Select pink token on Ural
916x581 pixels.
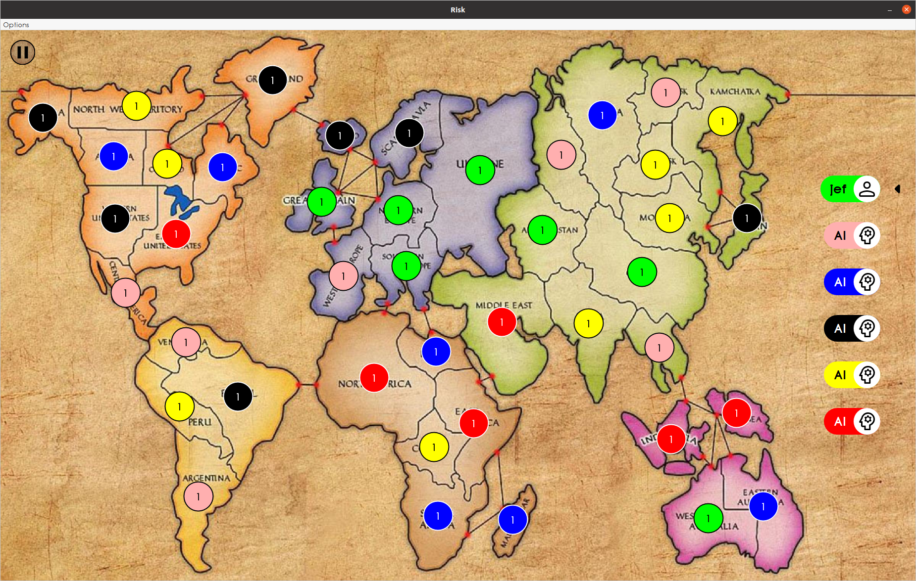pyautogui.click(x=561, y=155)
